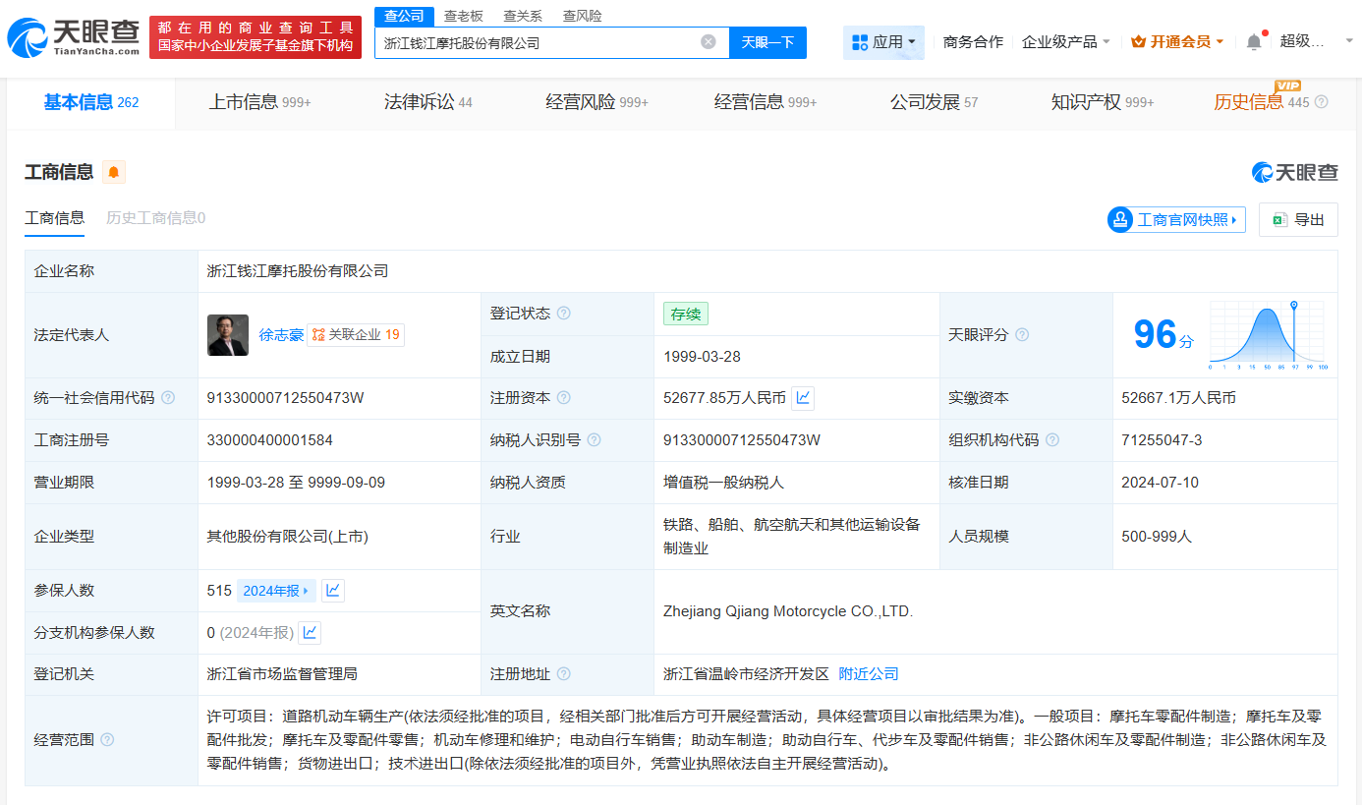
Task: Open notifications via the bell icon
Action: 1253,41
